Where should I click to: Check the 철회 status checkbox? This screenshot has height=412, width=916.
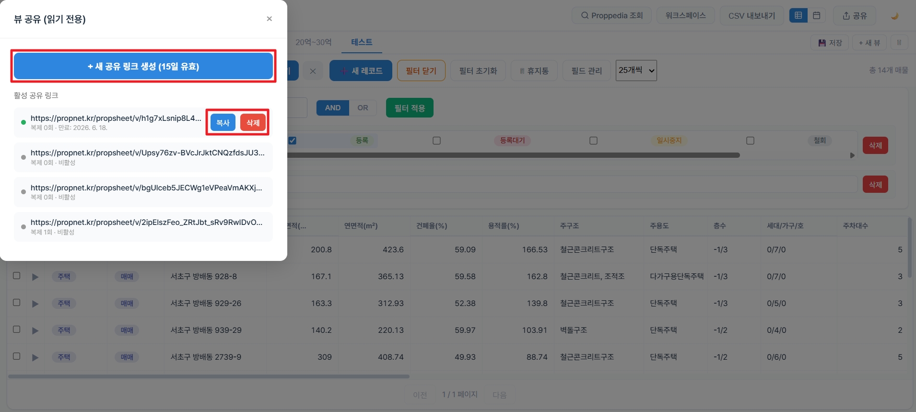coord(750,141)
